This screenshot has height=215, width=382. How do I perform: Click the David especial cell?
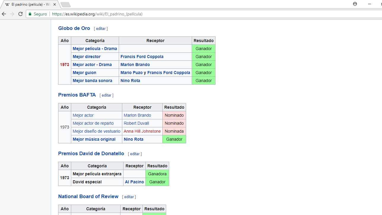point(97,182)
